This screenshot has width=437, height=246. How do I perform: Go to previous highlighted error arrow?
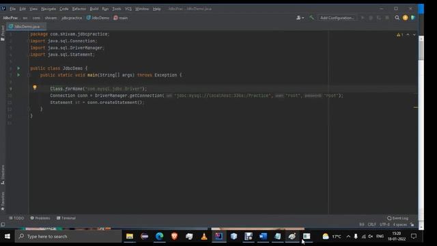pyautogui.click(x=408, y=35)
